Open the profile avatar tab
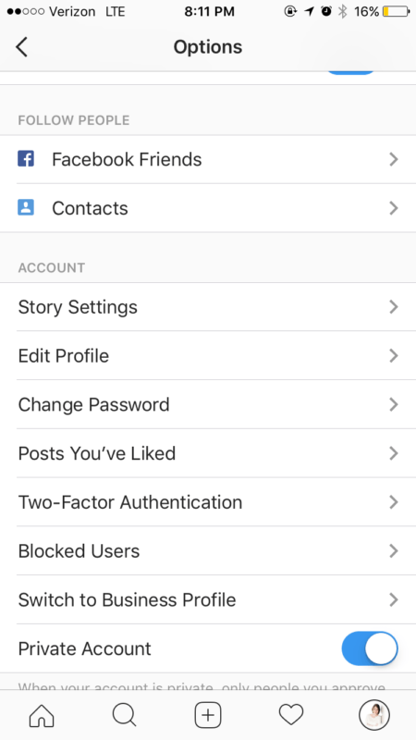Viewport: 416px width, 740px height. [x=374, y=715]
